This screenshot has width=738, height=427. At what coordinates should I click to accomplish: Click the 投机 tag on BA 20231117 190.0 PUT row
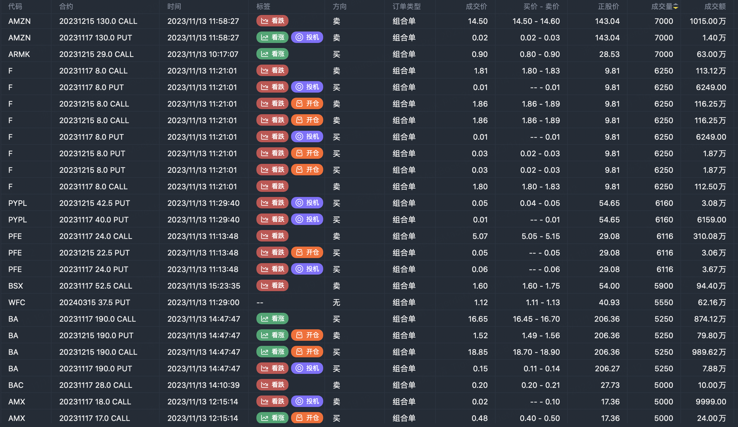point(307,368)
